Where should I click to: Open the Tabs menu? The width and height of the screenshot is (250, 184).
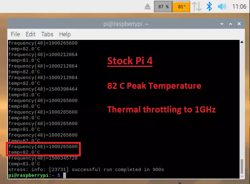pos(47,34)
